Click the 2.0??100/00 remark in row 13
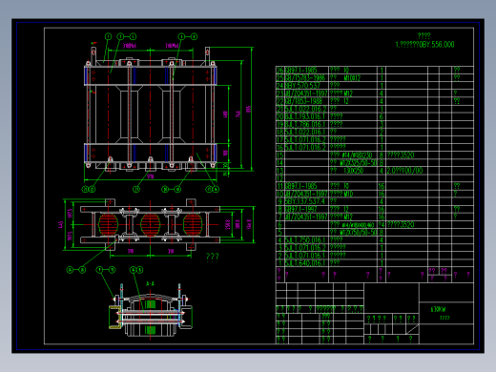 pyautogui.click(x=404, y=171)
